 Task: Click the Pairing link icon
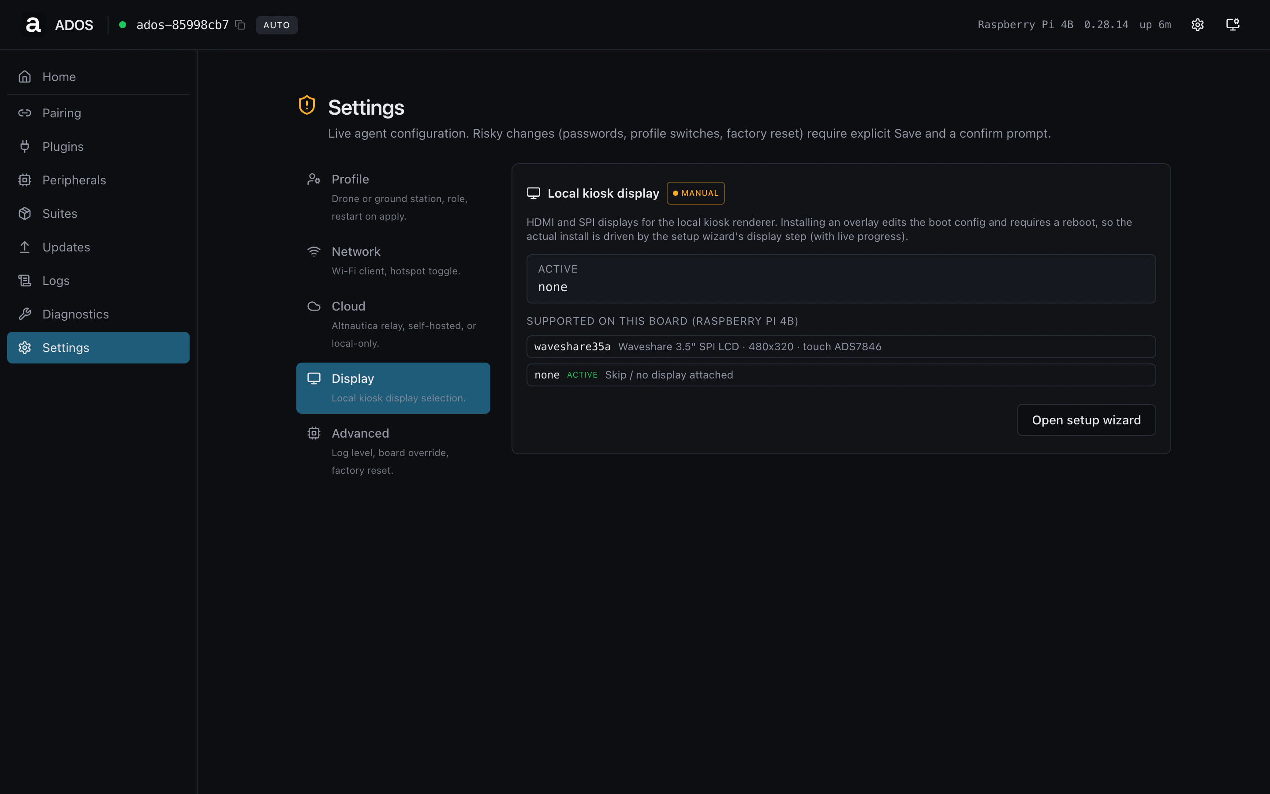tap(25, 113)
